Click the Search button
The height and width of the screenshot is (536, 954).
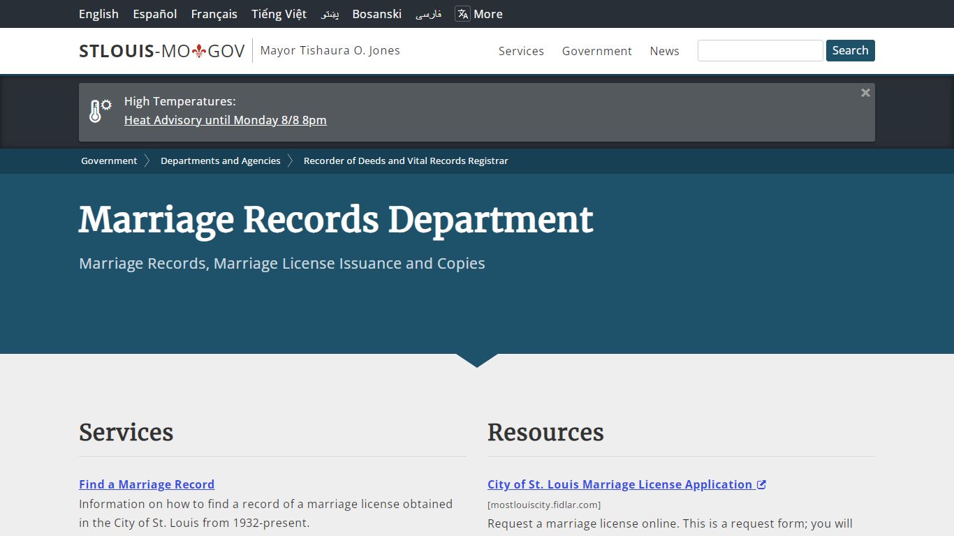click(x=851, y=50)
